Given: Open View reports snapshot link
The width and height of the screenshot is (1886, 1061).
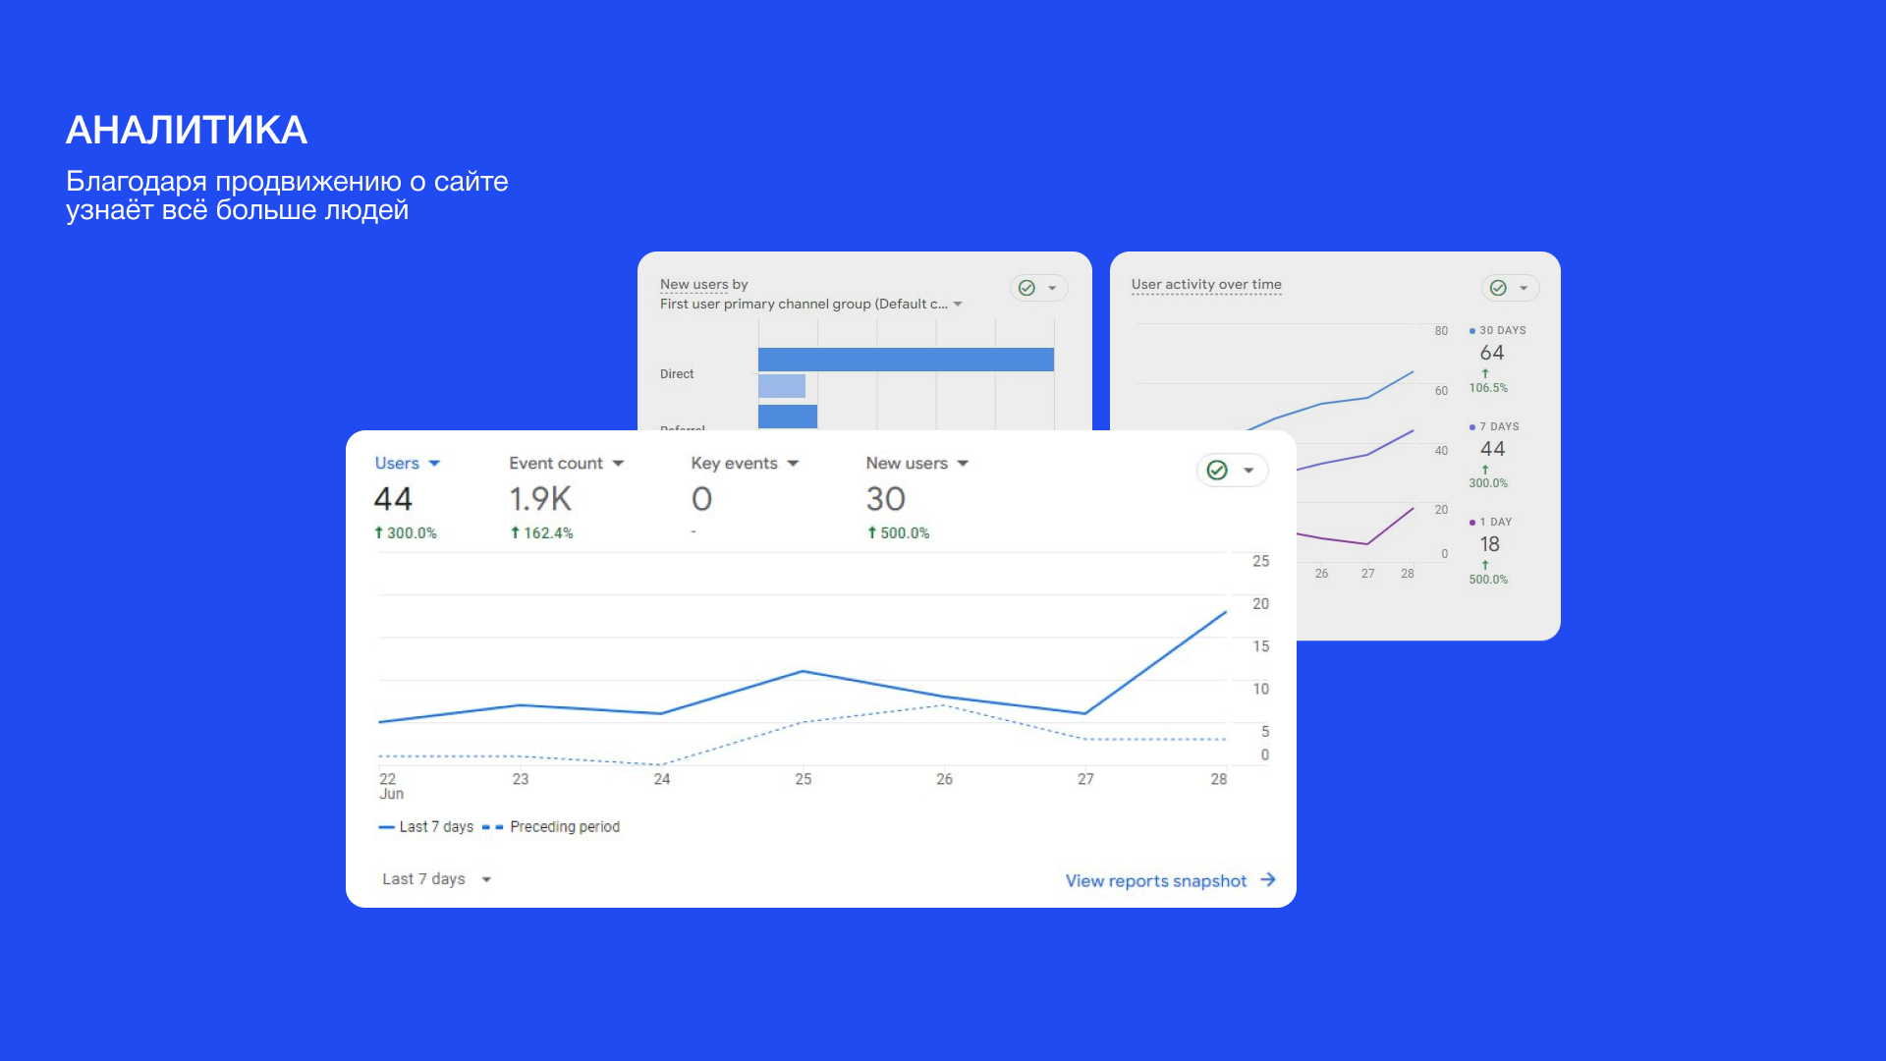Looking at the screenshot, I should [x=1155, y=881].
